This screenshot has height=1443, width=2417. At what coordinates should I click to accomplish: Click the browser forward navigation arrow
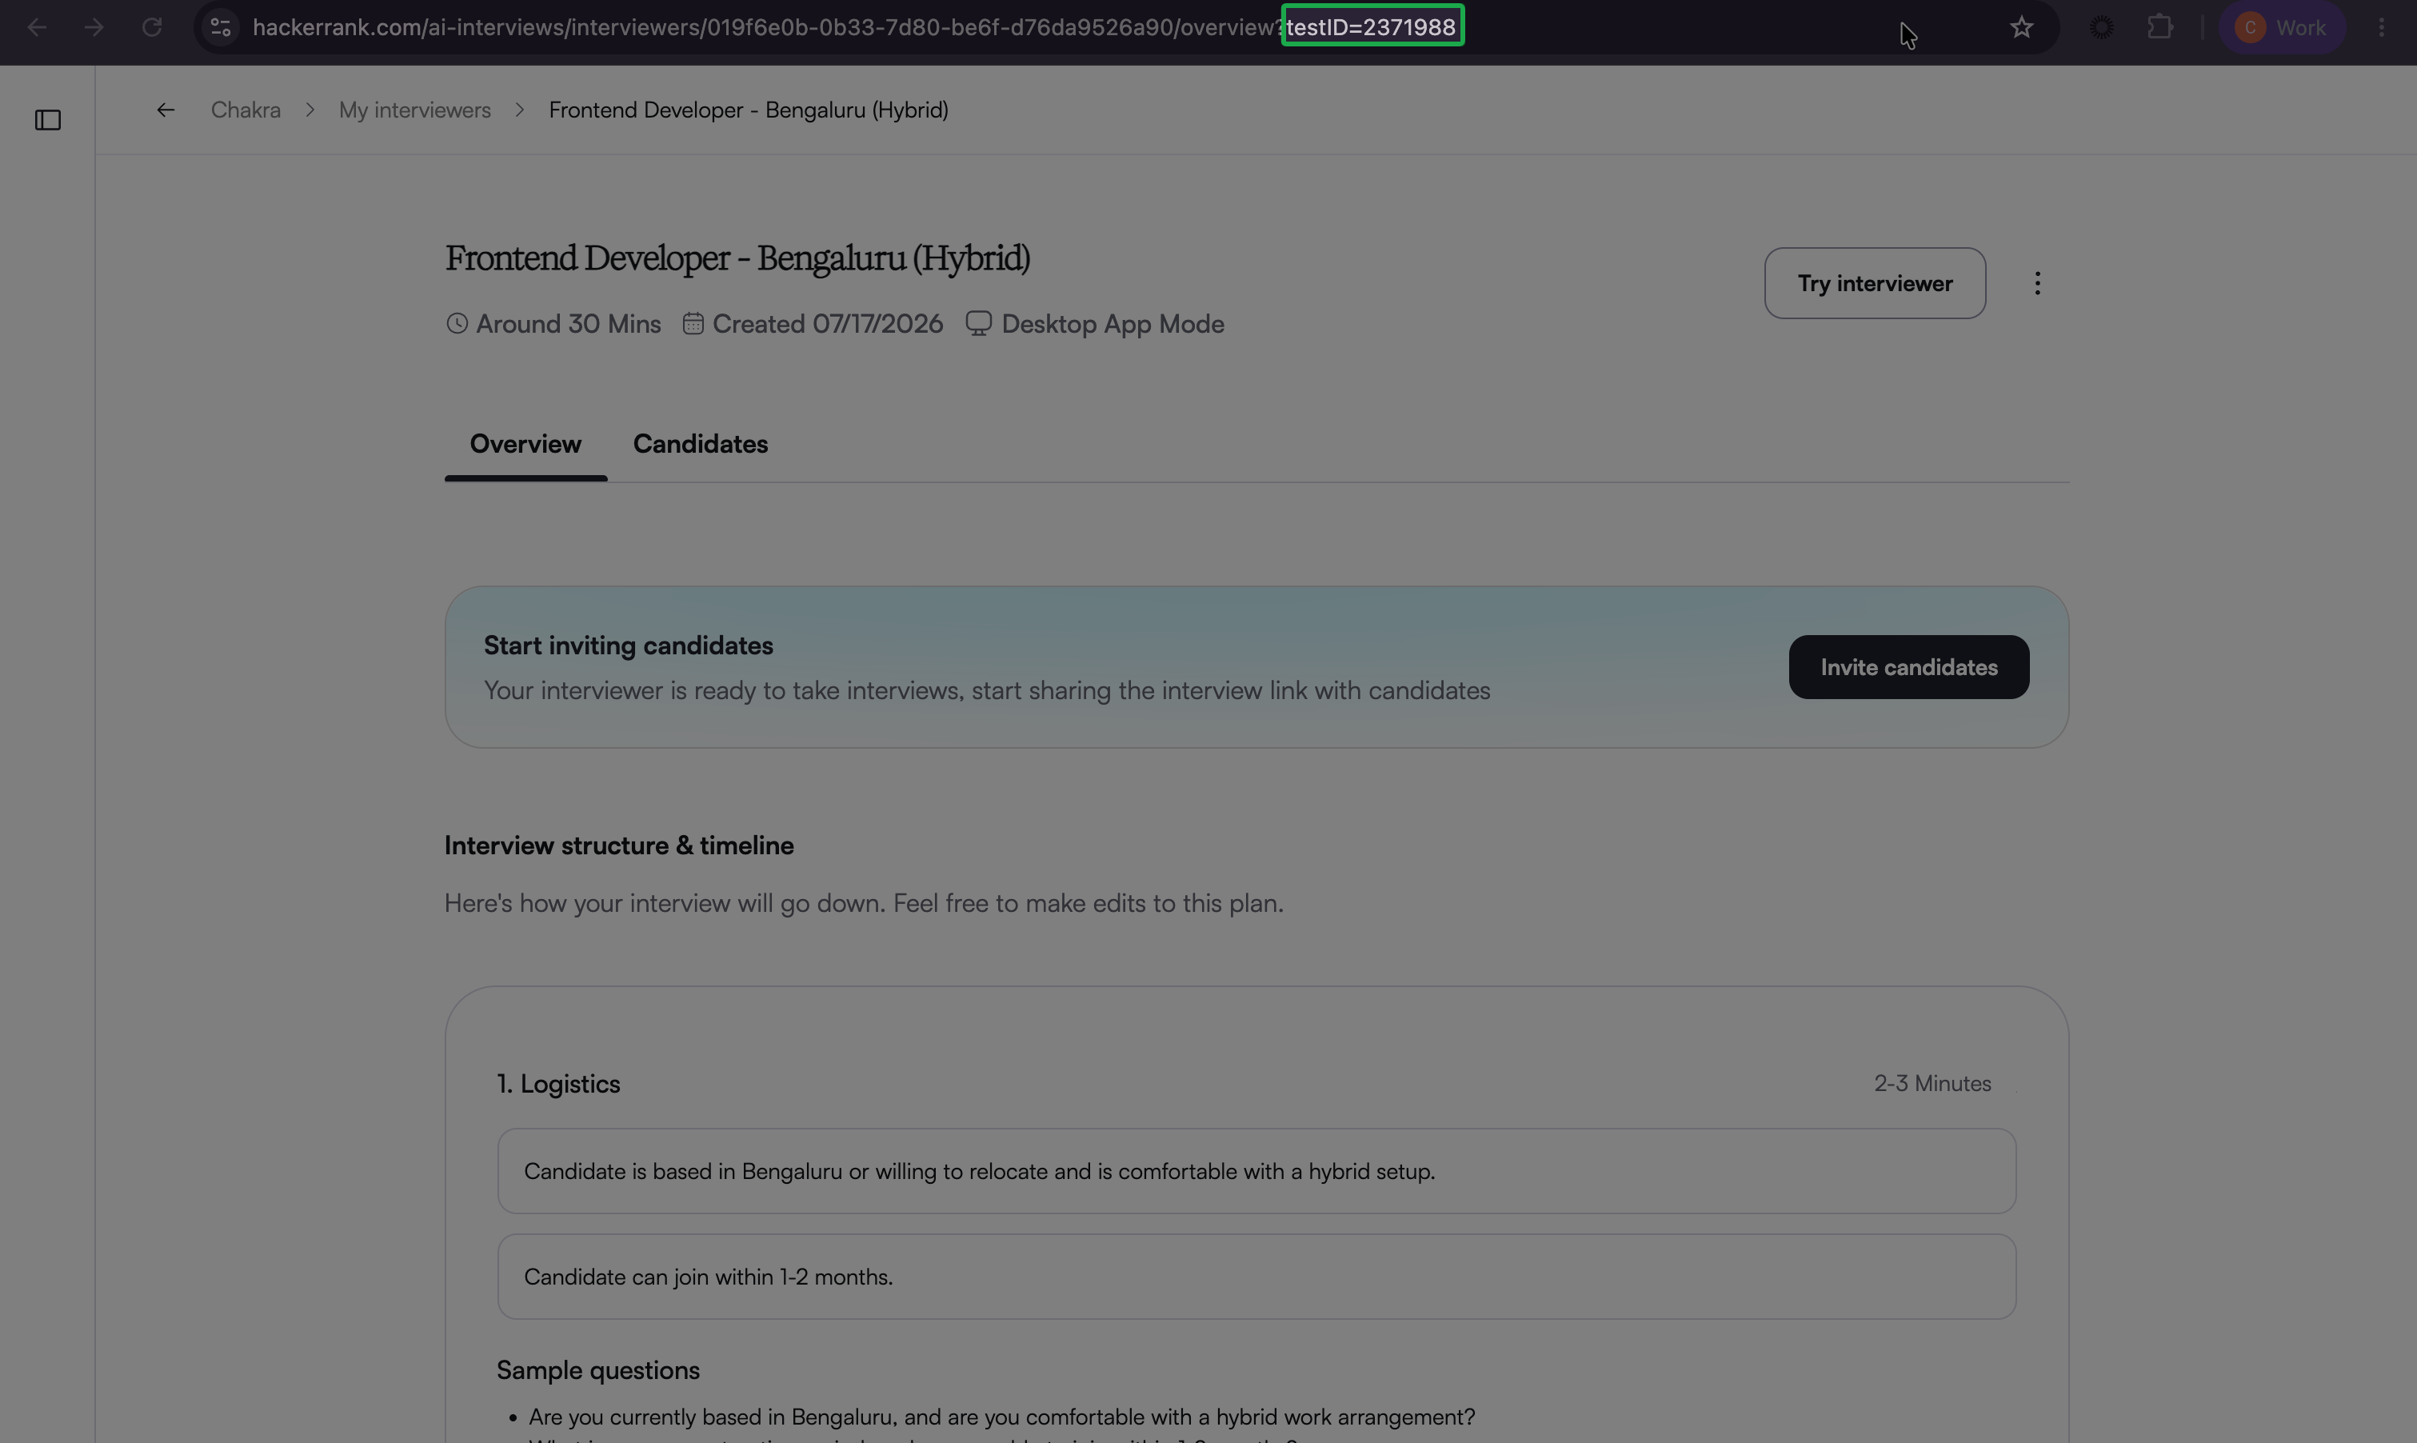tap(94, 27)
